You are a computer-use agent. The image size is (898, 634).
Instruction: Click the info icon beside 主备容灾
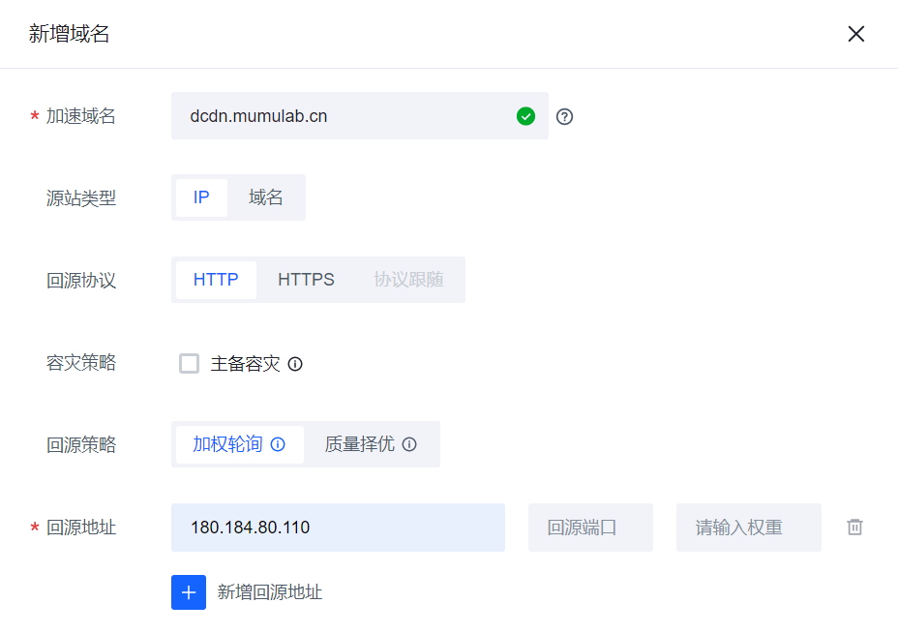coord(295,364)
